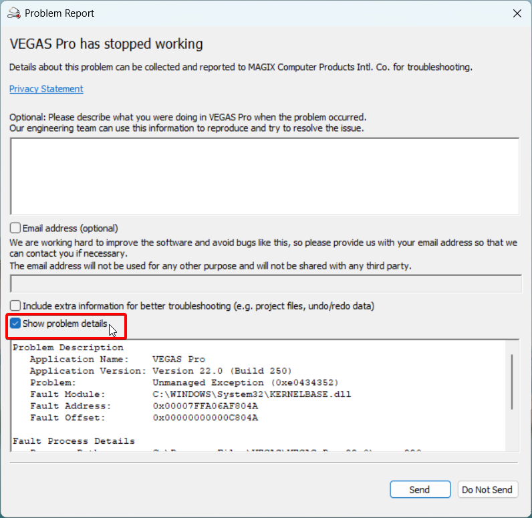Open the Privacy Statement link
Viewport: 532px width, 518px height.
(x=46, y=89)
